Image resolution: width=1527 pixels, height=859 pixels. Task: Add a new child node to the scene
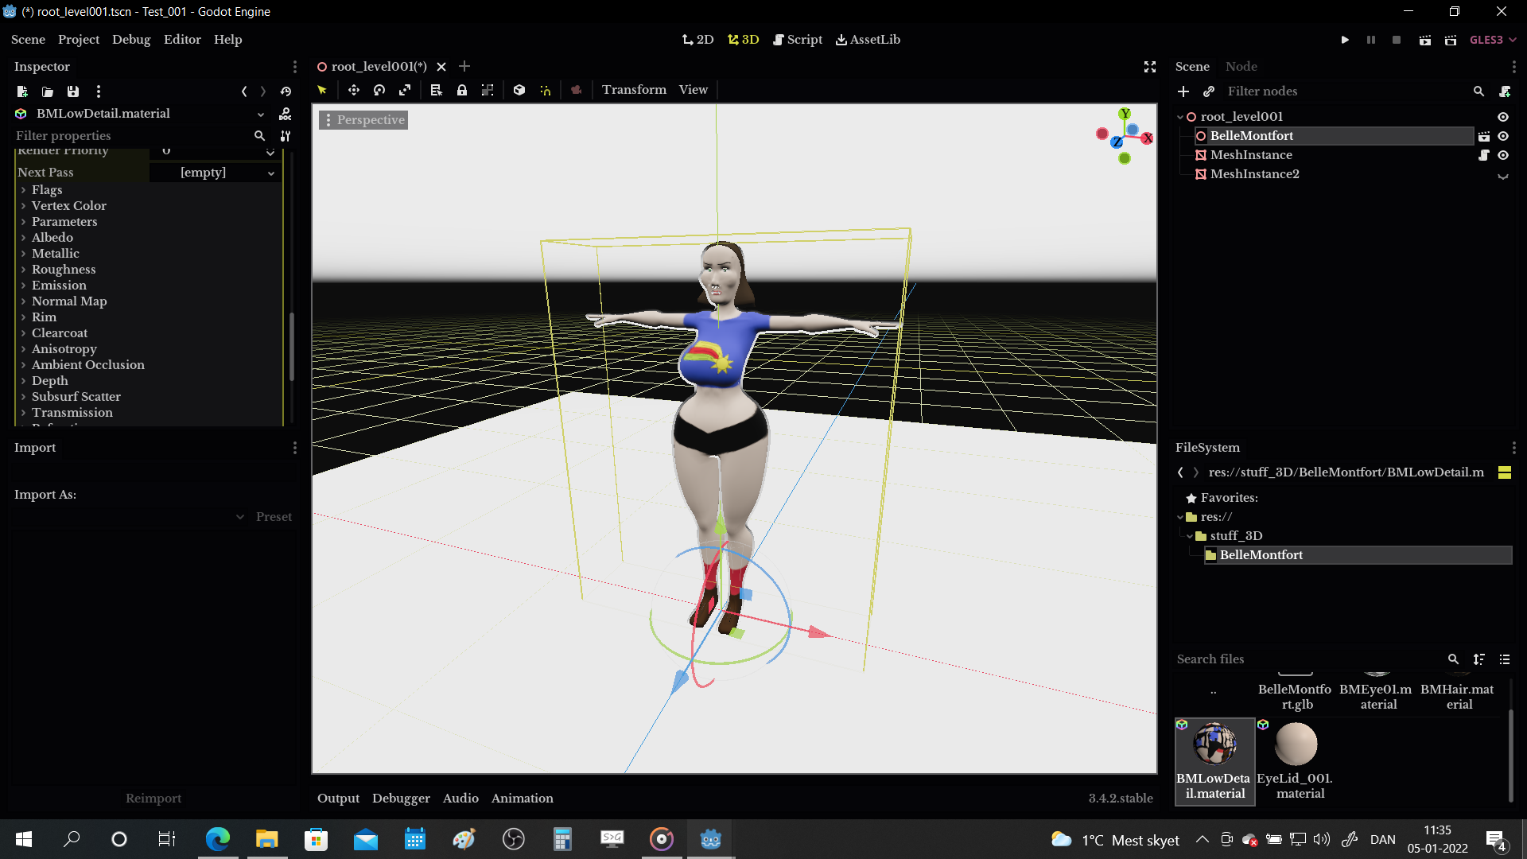tap(1183, 91)
